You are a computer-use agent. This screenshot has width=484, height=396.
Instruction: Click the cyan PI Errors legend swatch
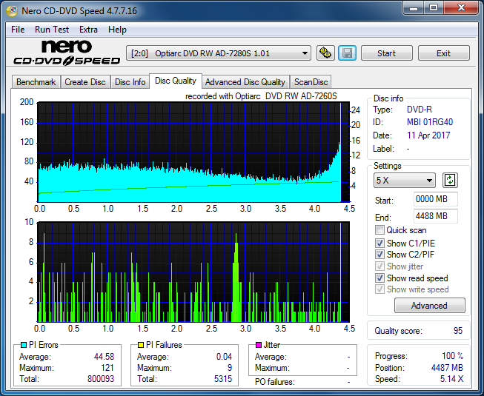(24, 345)
